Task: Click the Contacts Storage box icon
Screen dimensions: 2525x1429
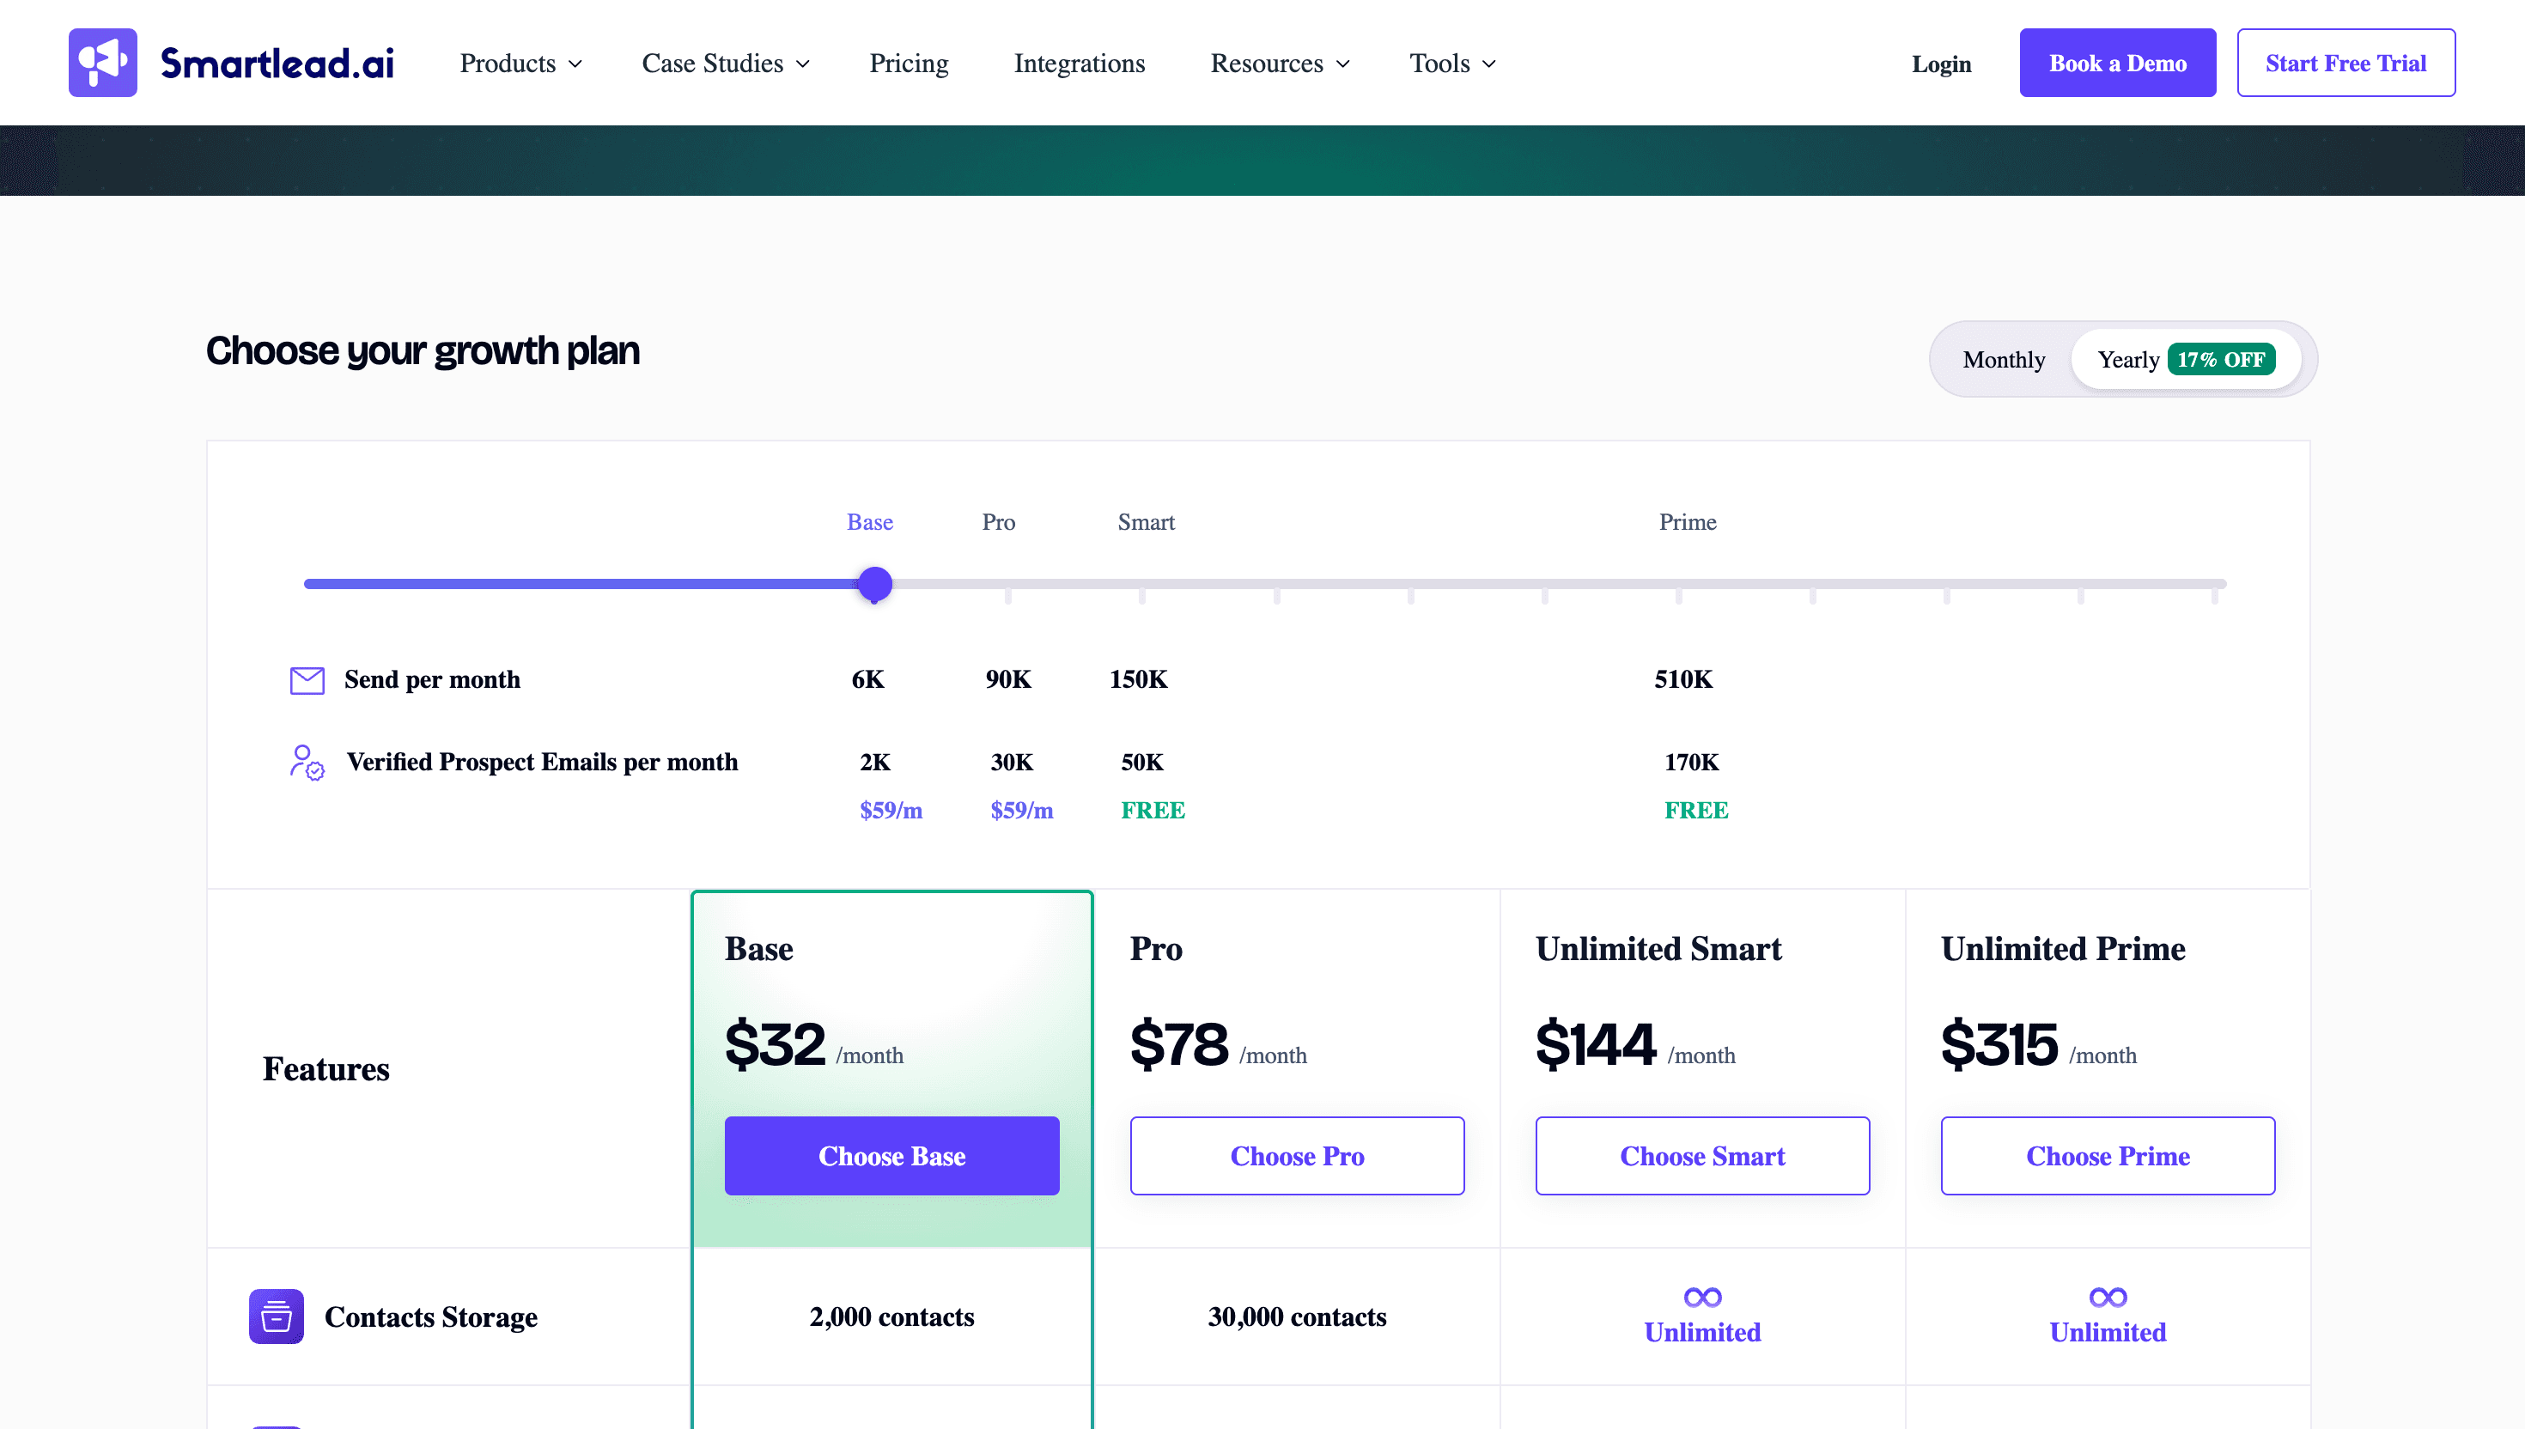Action: (x=276, y=1317)
